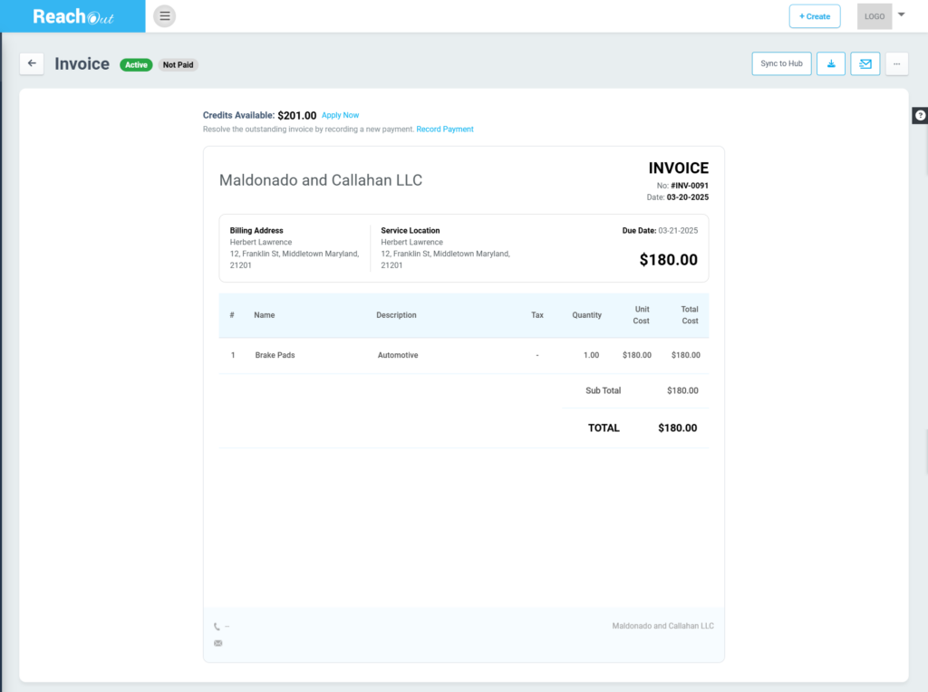Email the invoice via the envelope icon
The width and height of the screenshot is (928, 692).
[x=865, y=63]
